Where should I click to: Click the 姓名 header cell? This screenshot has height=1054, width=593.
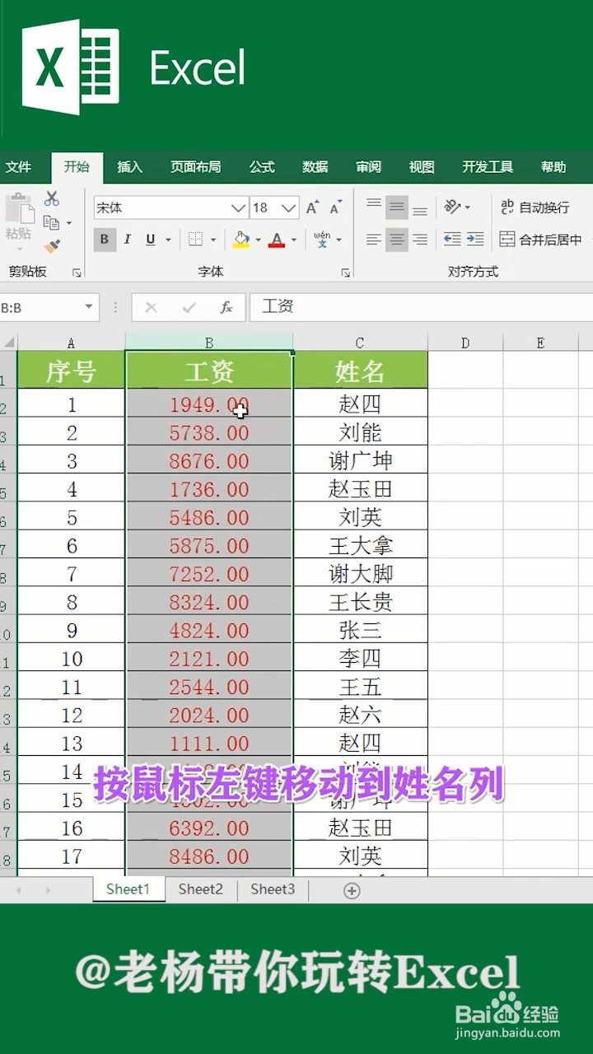(360, 371)
